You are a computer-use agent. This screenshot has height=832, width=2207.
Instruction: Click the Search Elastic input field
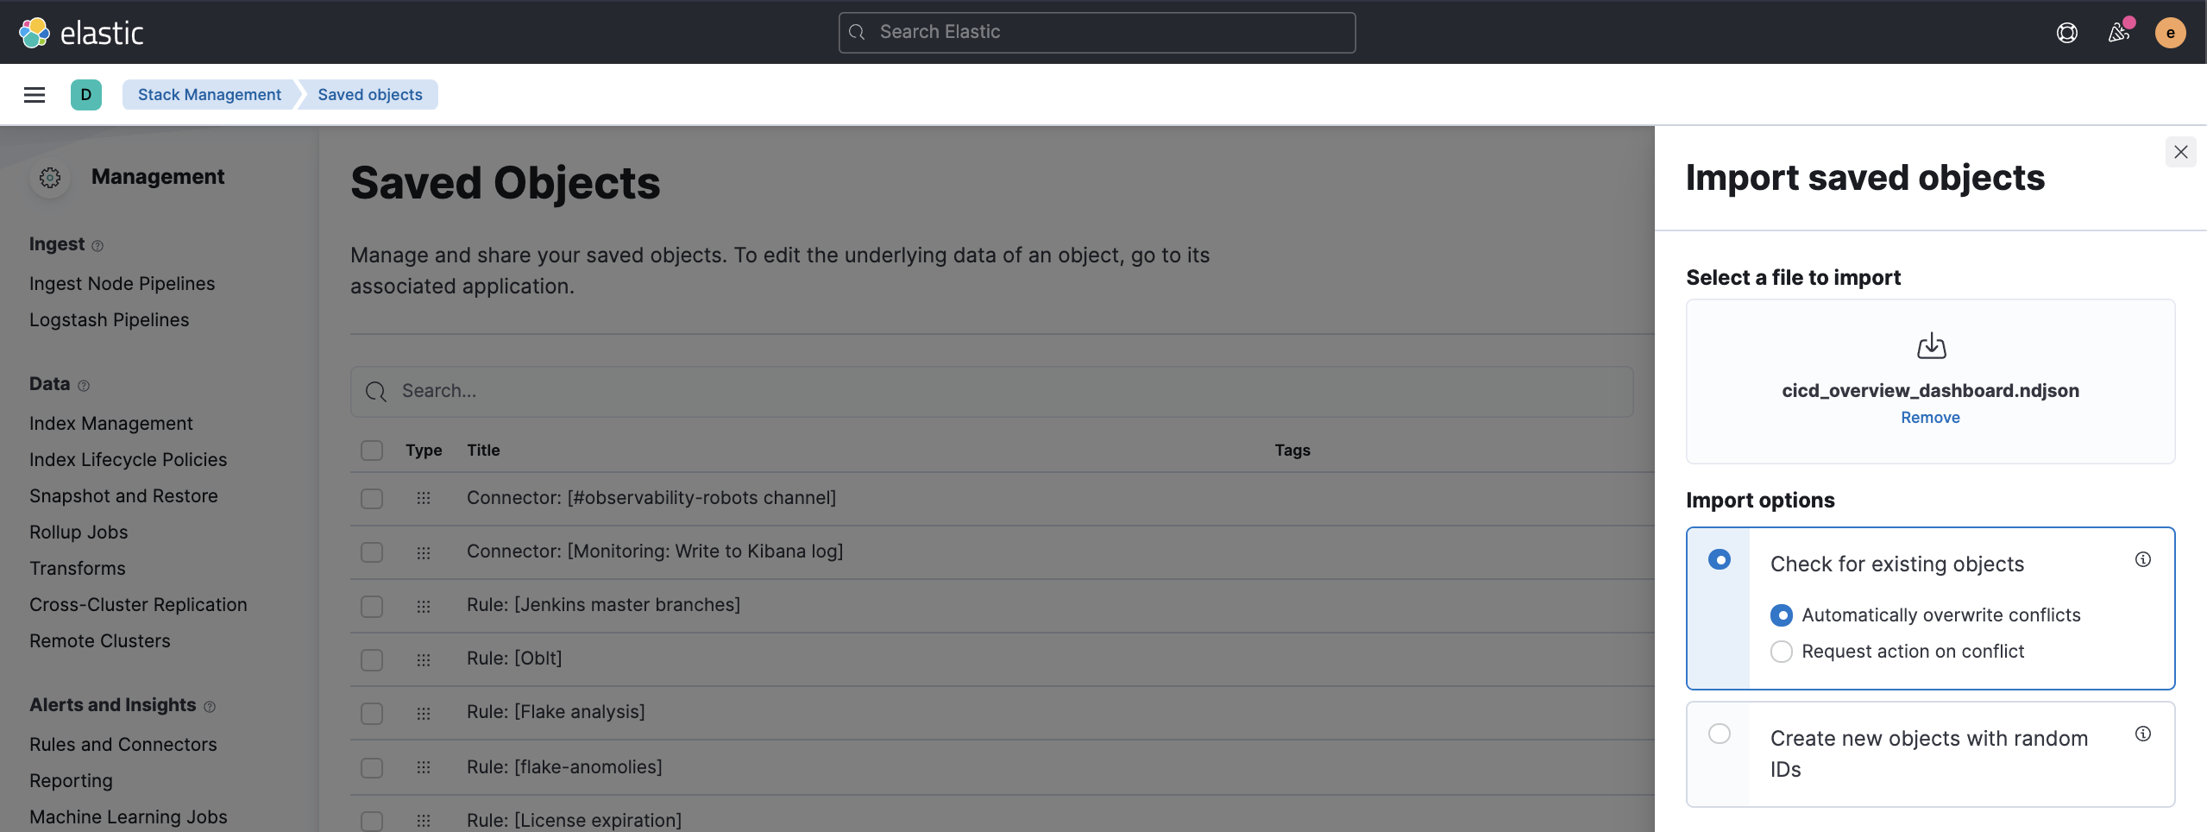pos(1096,32)
